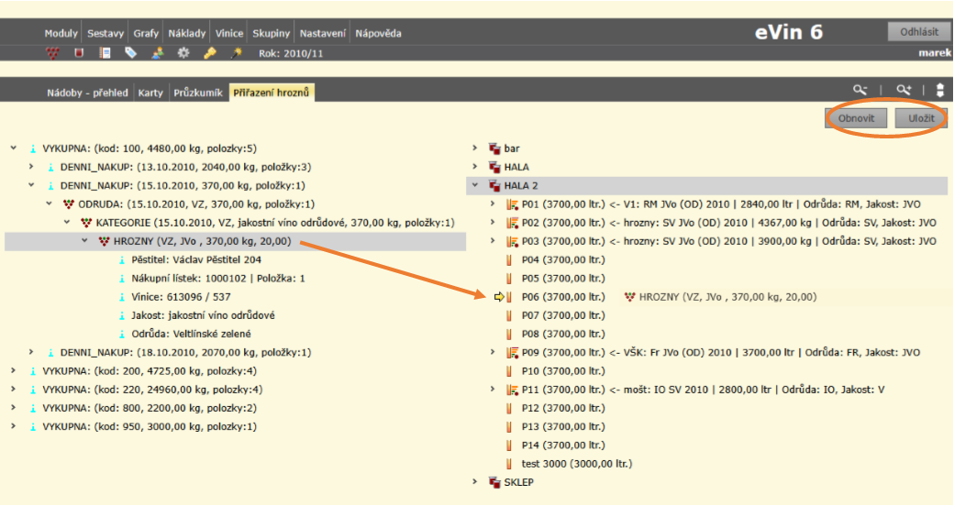Collapse the HALA 2 tree node

pyautogui.click(x=474, y=185)
